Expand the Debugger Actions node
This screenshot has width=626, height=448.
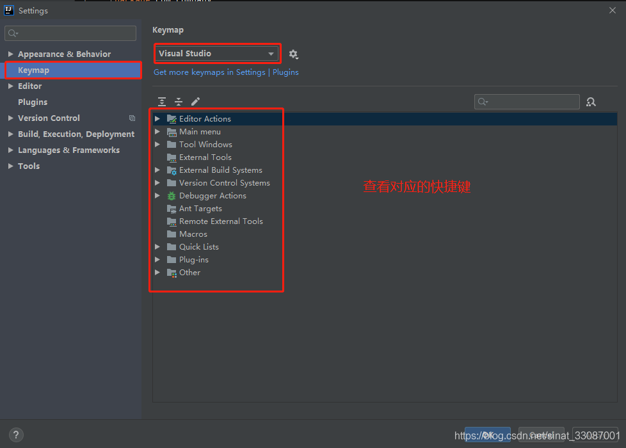click(x=157, y=196)
